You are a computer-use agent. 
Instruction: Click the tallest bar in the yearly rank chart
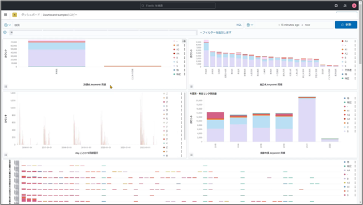[307, 120]
